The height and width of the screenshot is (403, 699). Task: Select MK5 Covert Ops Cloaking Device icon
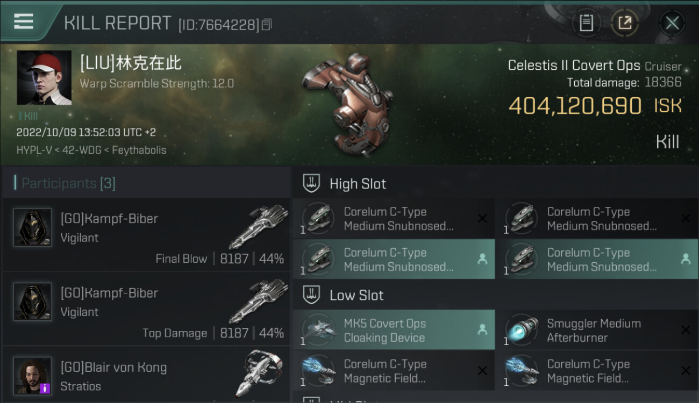coord(318,330)
